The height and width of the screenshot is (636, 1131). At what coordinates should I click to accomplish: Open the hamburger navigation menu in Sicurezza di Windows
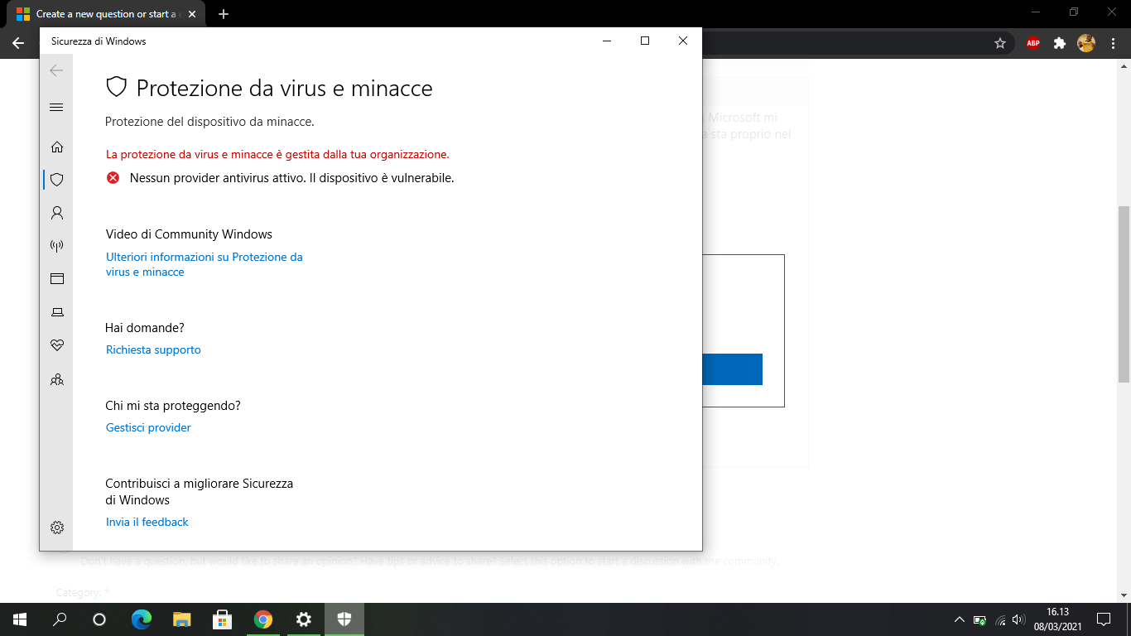pyautogui.click(x=56, y=107)
